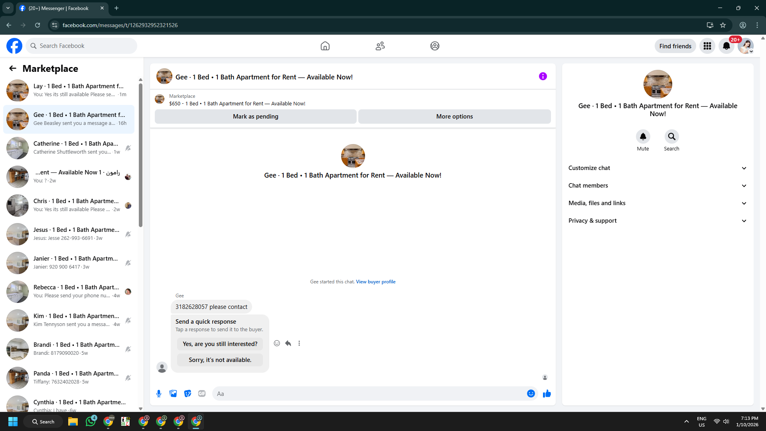
Task: Click the Mark as pending button
Action: [255, 117]
